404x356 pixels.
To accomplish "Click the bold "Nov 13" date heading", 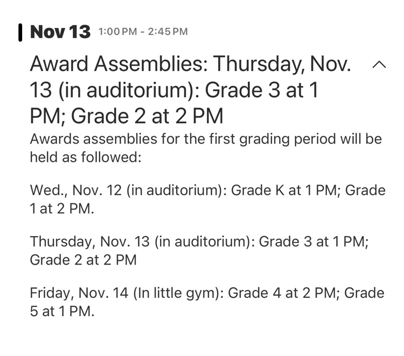I will point(60,32).
